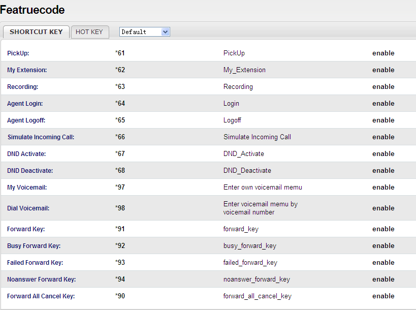Toggle enable for Noanswer Forward Key
Viewport: 416px width, 310px height.
click(383, 280)
